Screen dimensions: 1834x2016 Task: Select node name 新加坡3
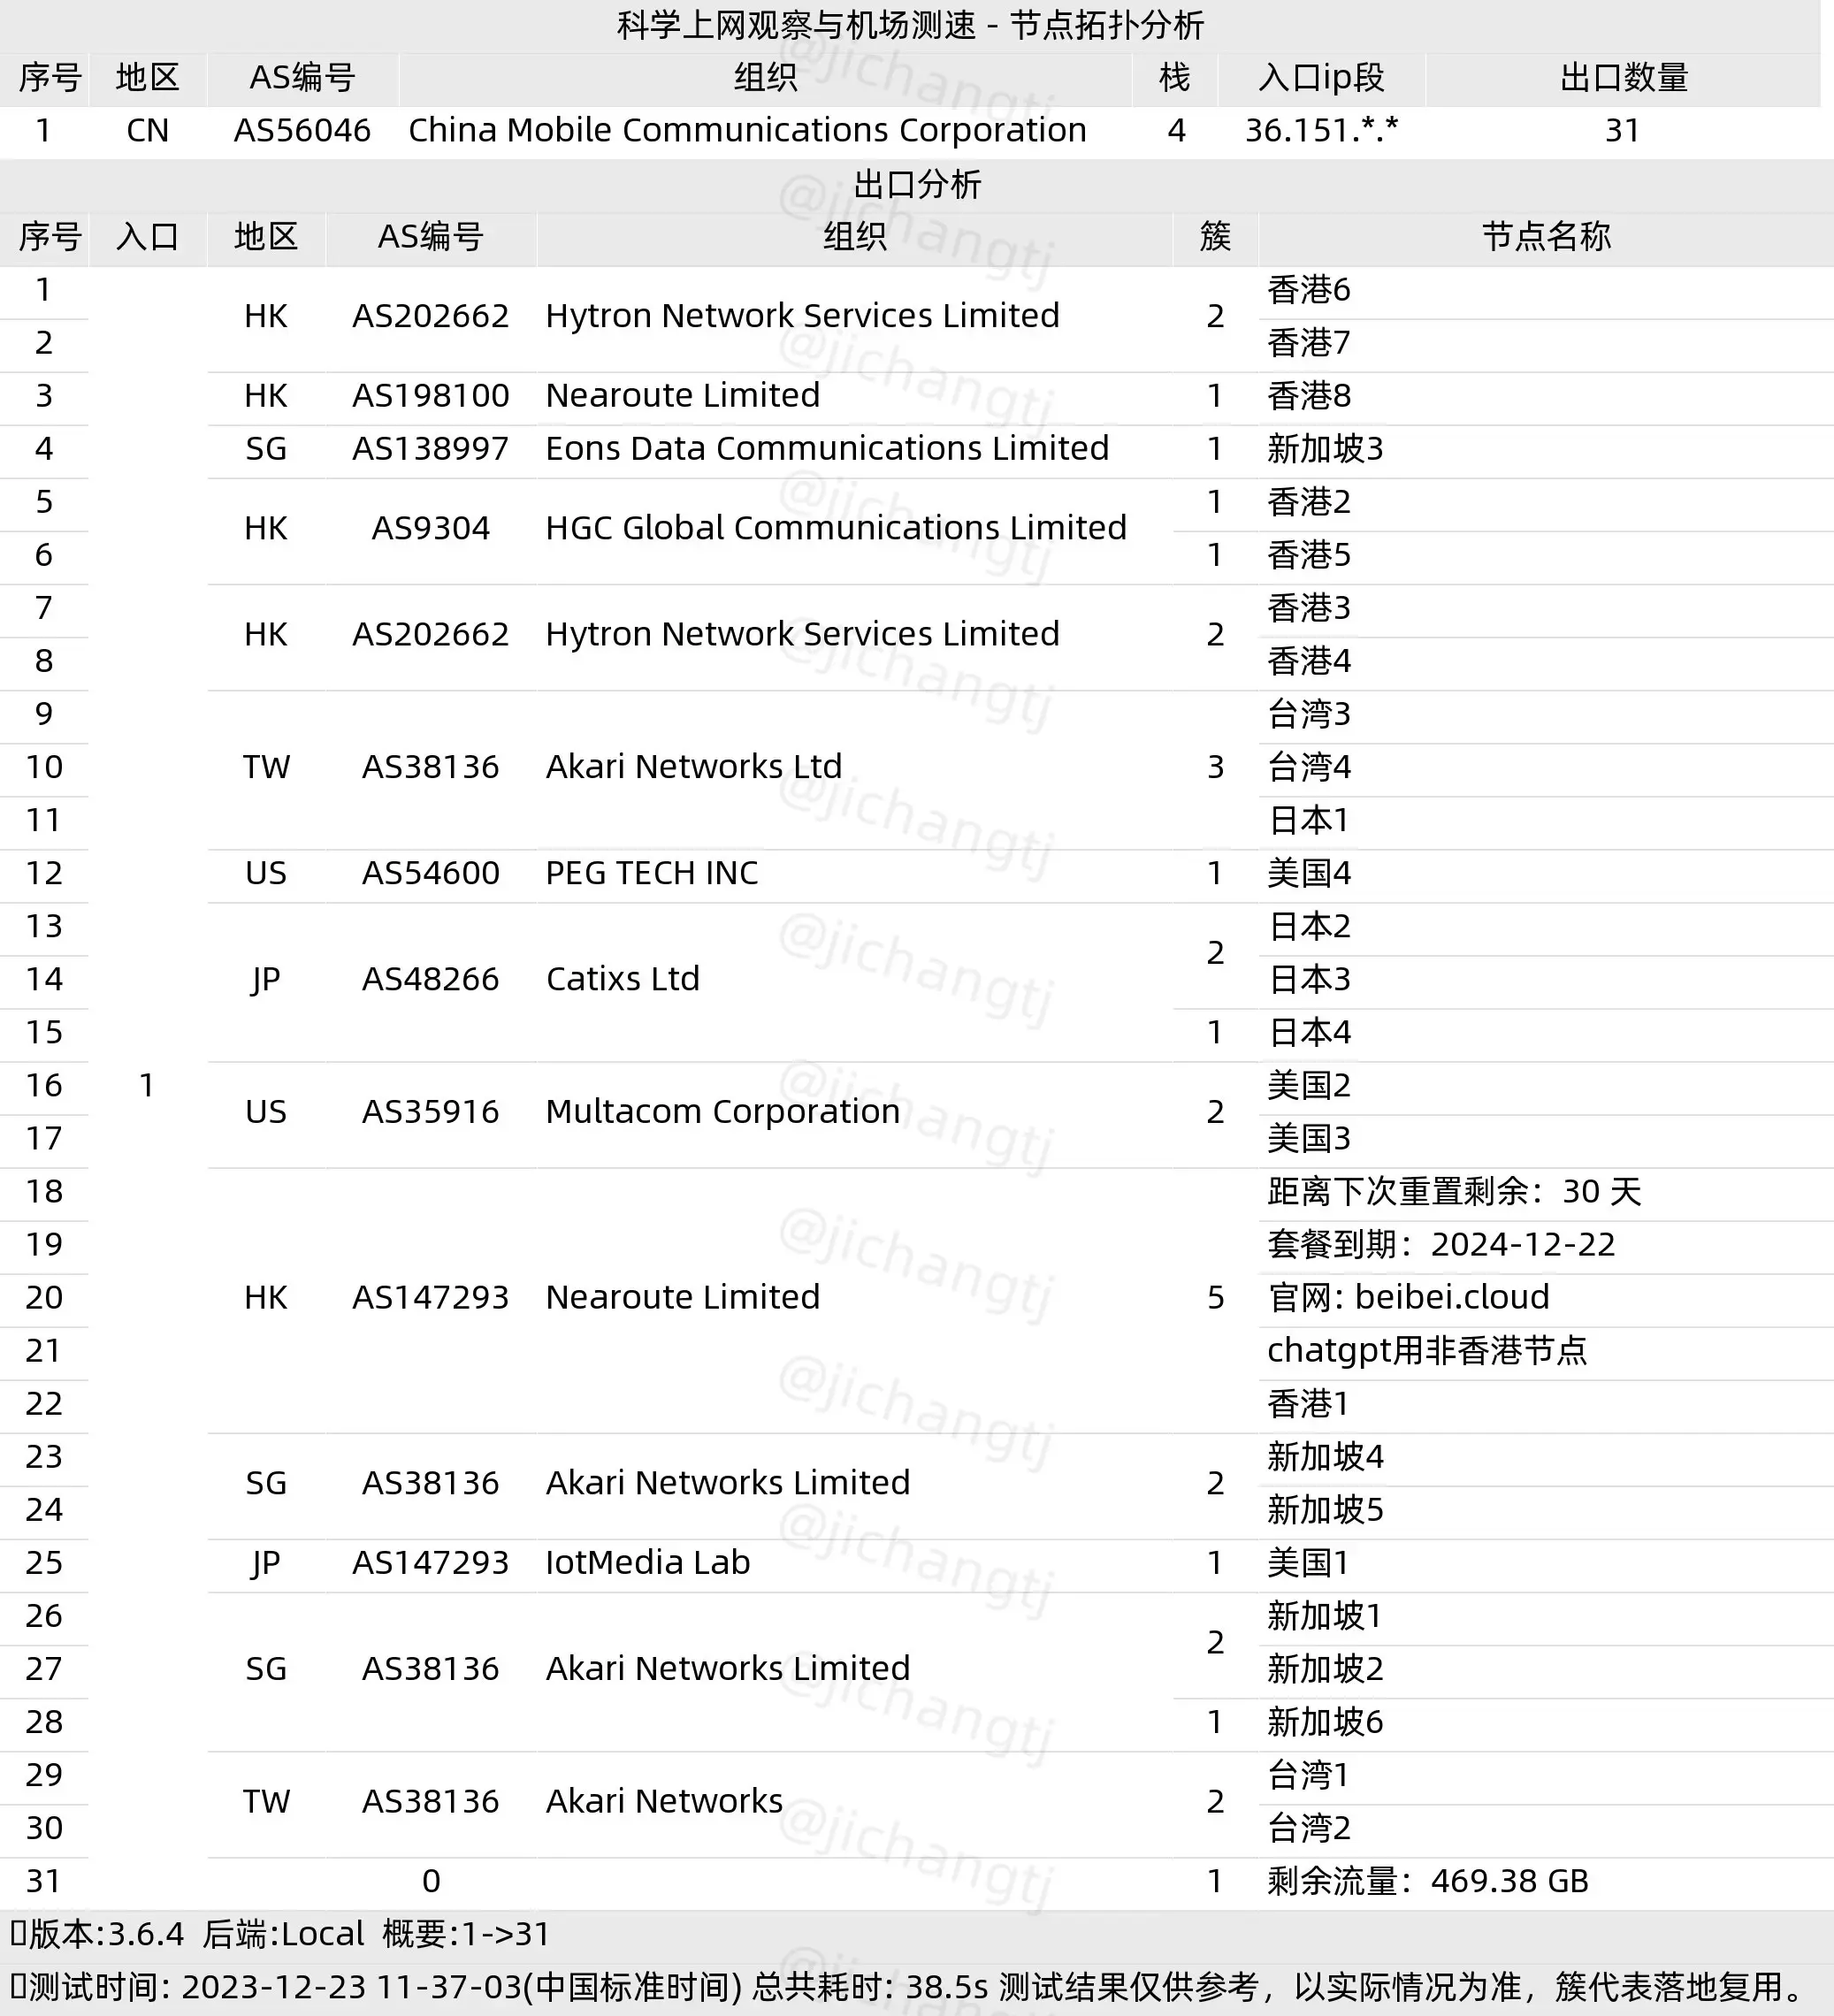point(1325,449)
